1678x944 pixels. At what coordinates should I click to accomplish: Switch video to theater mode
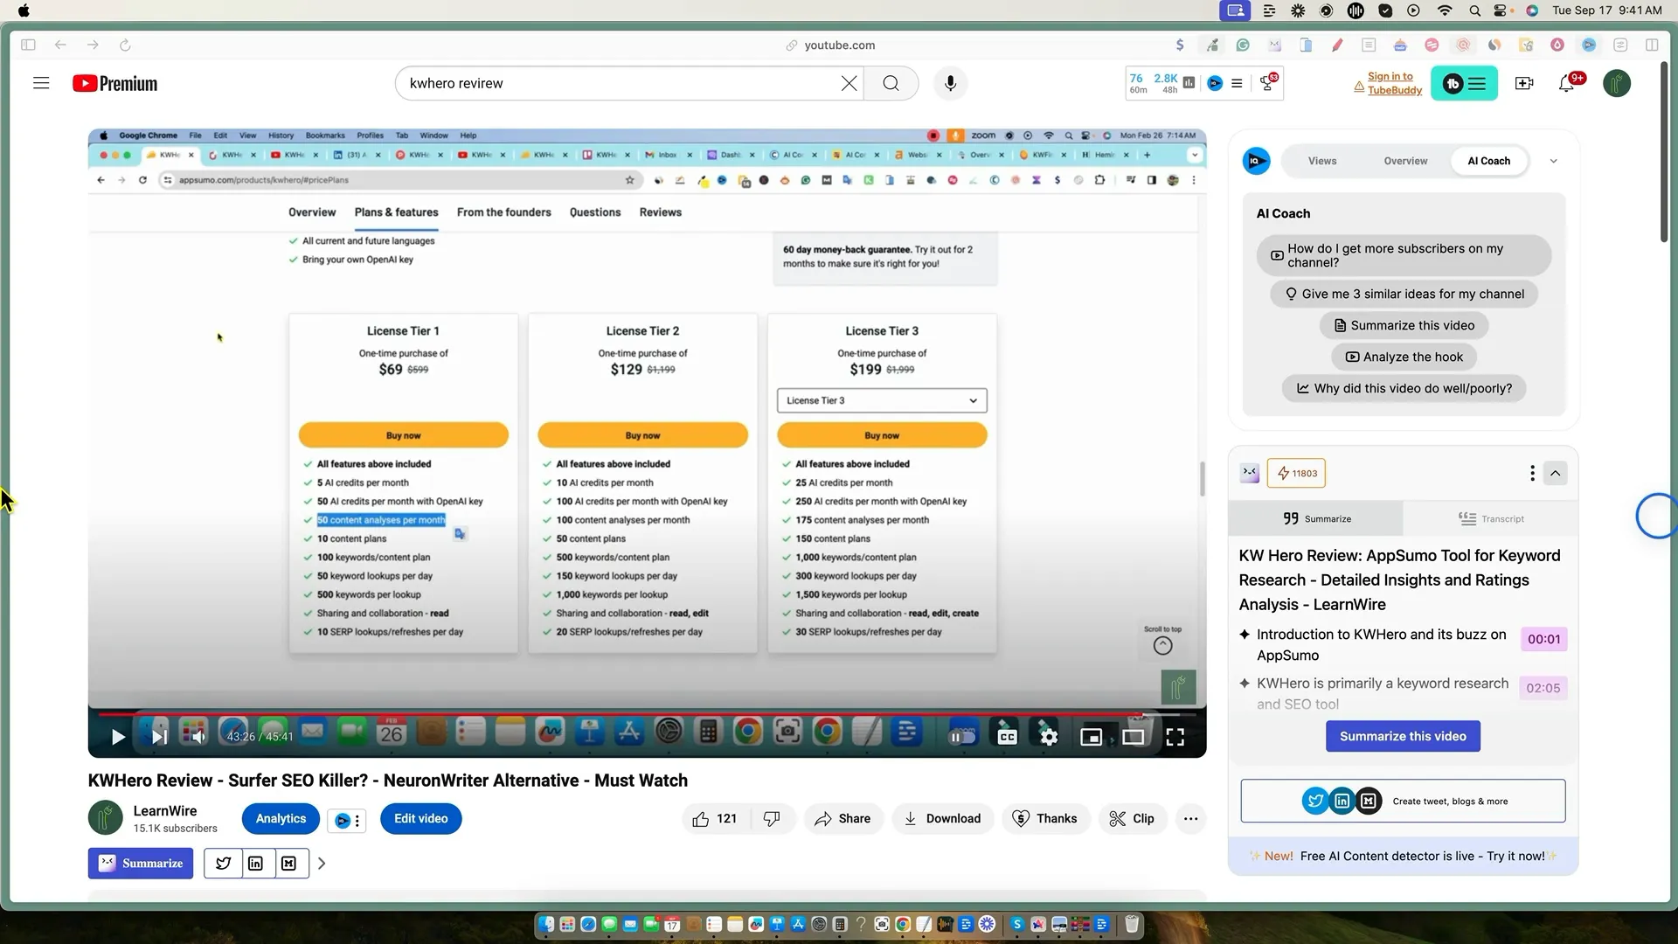tap(1133, 737)
